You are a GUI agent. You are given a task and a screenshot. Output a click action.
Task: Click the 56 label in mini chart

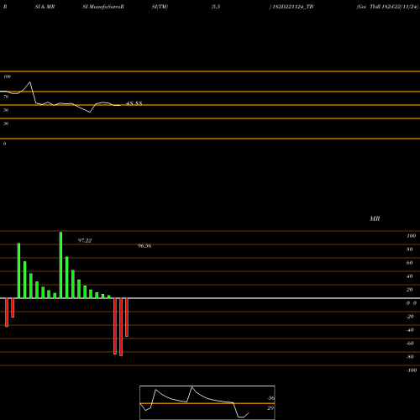pos(271,398)
